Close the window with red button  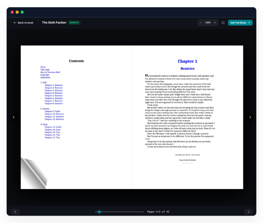pyautogui.click(x=12, y=12)
